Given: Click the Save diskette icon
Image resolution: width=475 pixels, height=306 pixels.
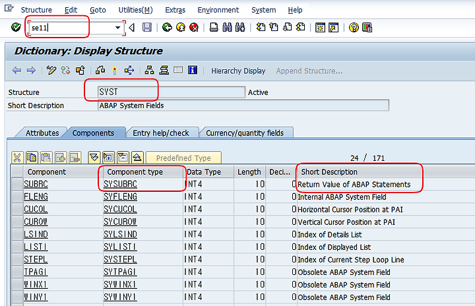Looking at the screenshot, I should (147, 28).
